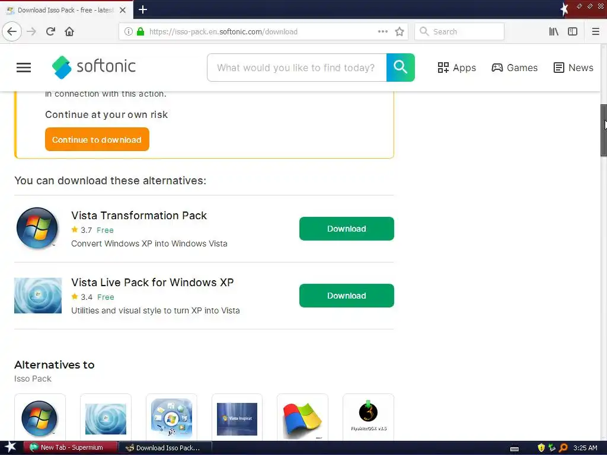Click the browser address bar URL
Screen dimensions: 607x455
point(223,32)
